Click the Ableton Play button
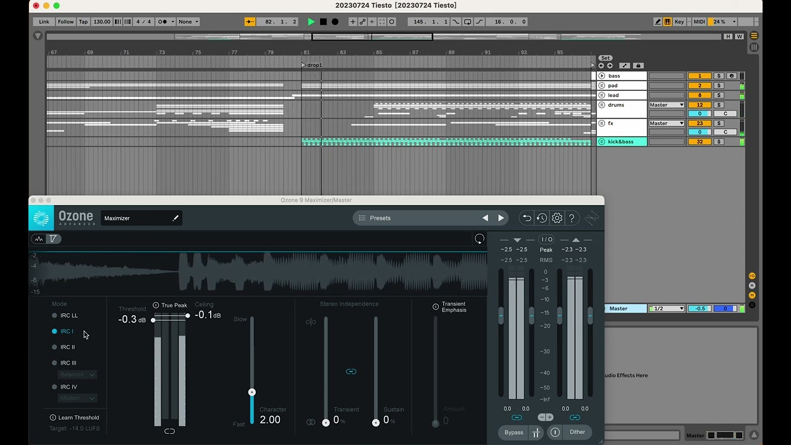The height and width of the screenshot is (445, 791). tap(311, 22)
